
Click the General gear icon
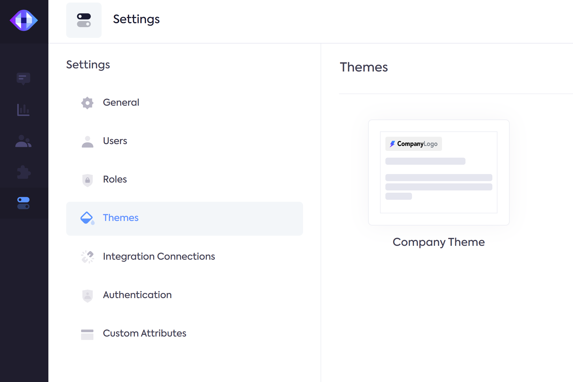87,103
